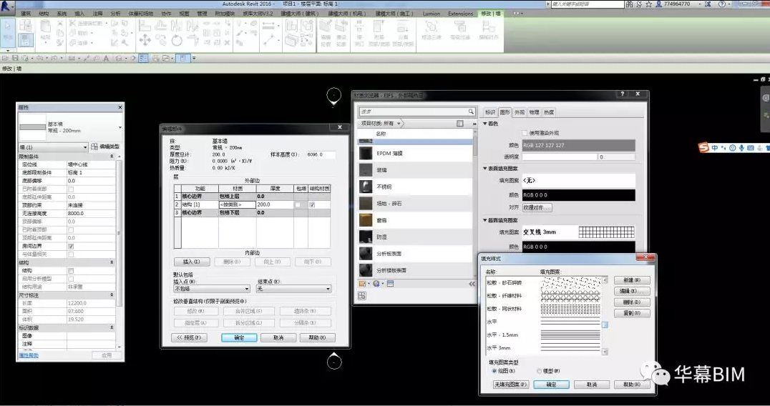Switch to 外观 tab in material browser
This screenshot has width=770, height=406.
[x=519, y=112]
